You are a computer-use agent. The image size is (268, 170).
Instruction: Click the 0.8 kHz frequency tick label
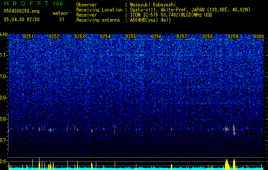point(3,119)
